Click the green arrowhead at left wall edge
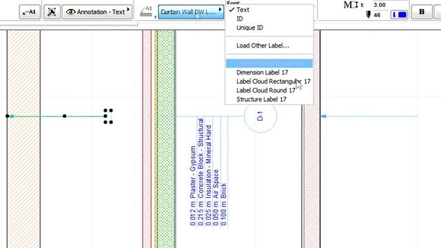This screenshot has height=248, width=441. pos(12,116)
